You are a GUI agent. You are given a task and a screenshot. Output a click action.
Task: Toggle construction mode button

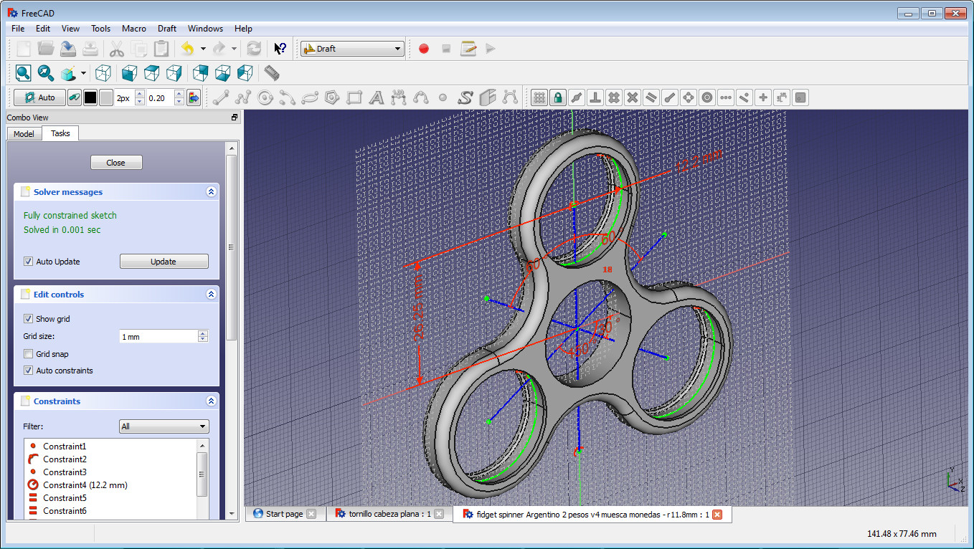click(x=75, y=97)
